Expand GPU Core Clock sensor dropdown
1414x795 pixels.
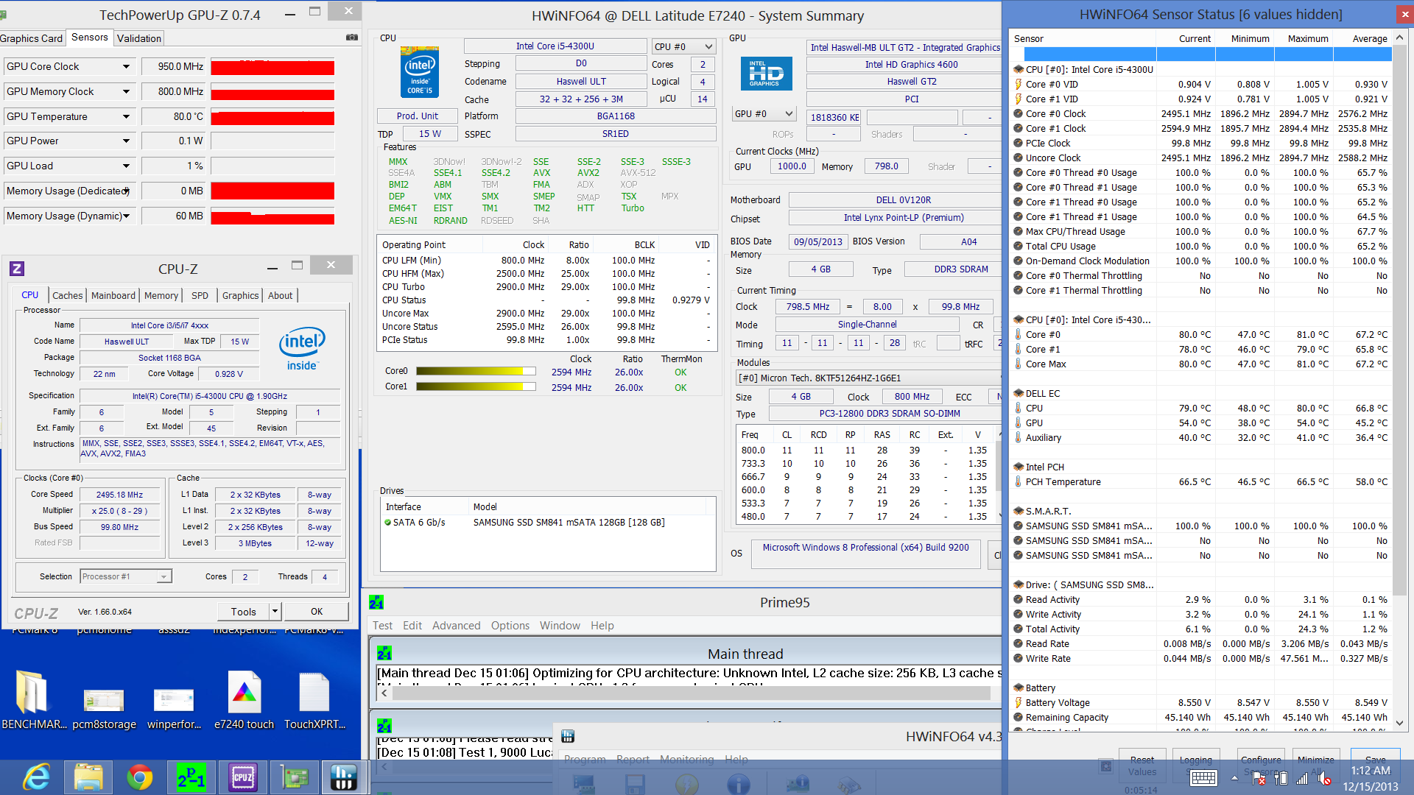point(126,67)
